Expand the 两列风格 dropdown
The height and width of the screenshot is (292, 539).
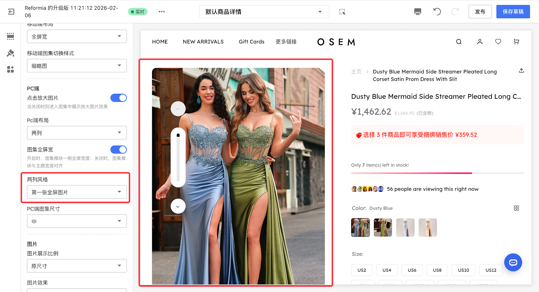(77, 192)
